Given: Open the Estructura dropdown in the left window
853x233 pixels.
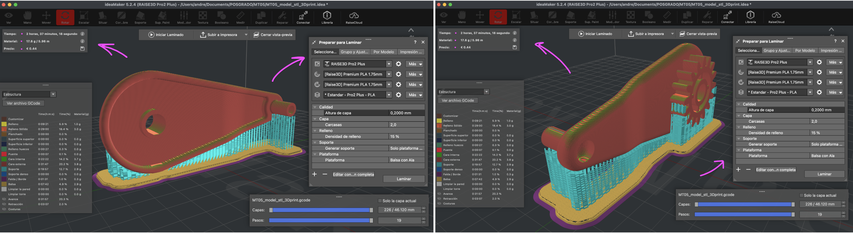Looking at the screenshot, I should [x=29, y=95].
